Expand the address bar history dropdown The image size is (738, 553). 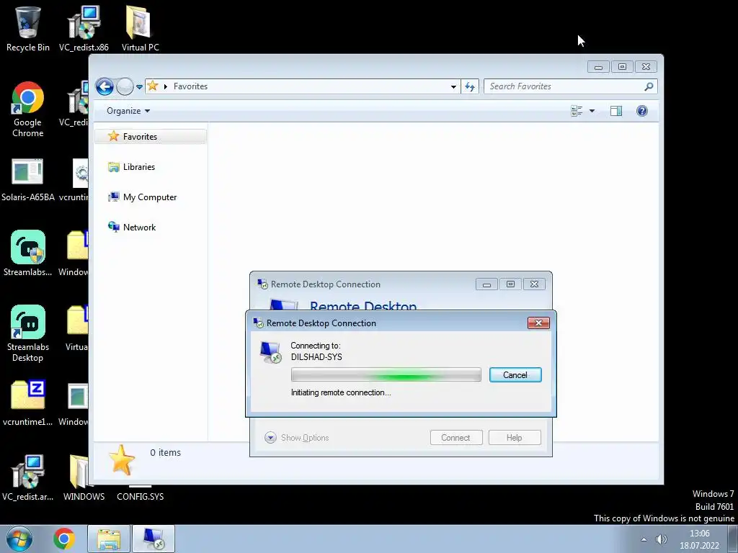pyautogui.click(x=453, y=87)
